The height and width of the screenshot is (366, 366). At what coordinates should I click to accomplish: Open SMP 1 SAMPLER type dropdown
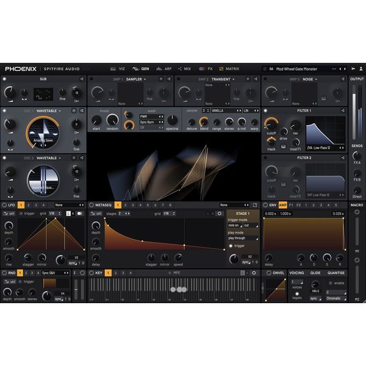136,79
